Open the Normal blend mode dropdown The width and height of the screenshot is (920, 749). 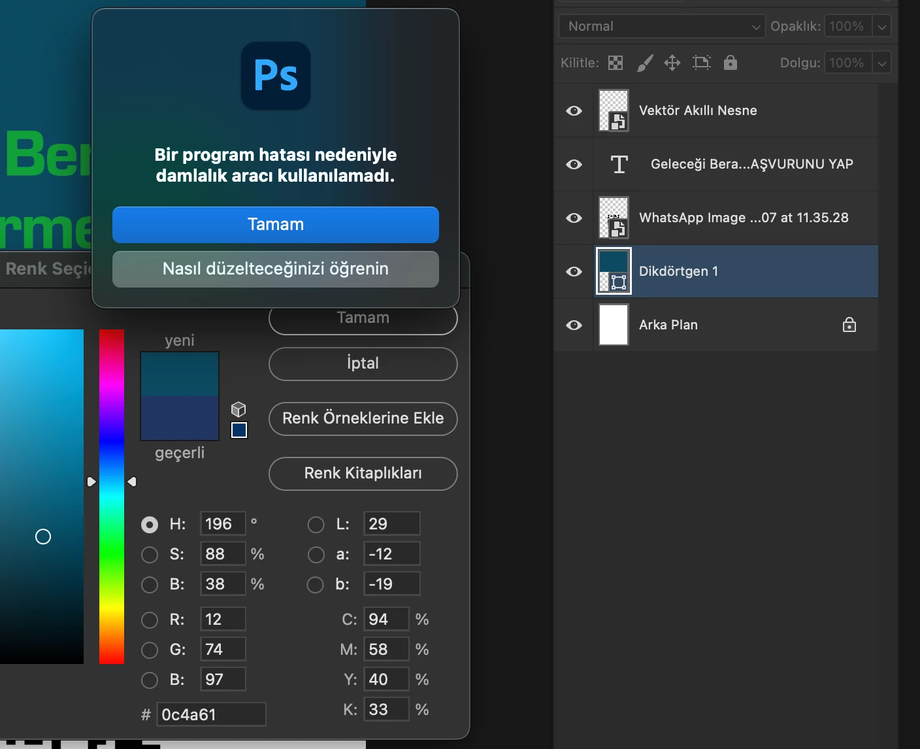662,26
